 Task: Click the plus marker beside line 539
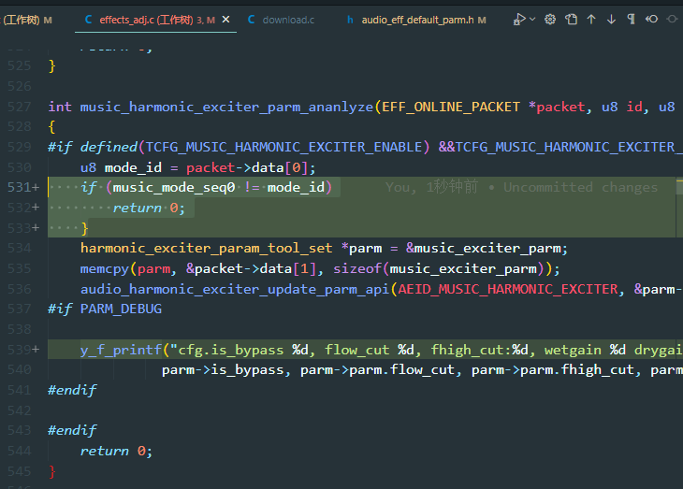pyautogui.click(x=36, y=350)
